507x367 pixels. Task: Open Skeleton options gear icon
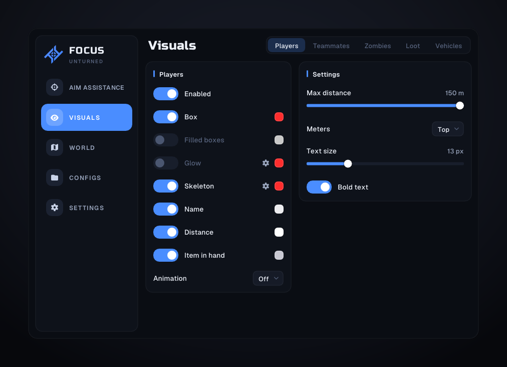point(266,186)
